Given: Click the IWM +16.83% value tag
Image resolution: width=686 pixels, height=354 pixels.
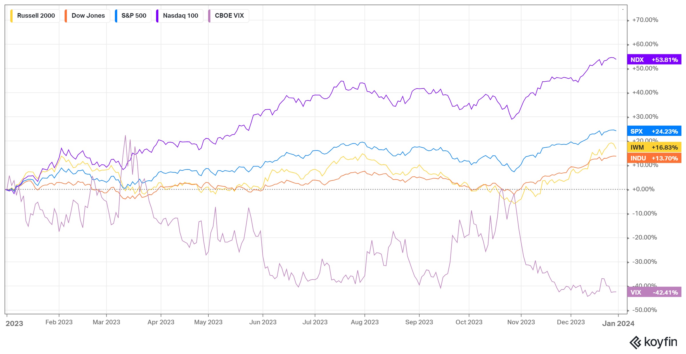Looking at the screenshot, I should pos(654,147).
